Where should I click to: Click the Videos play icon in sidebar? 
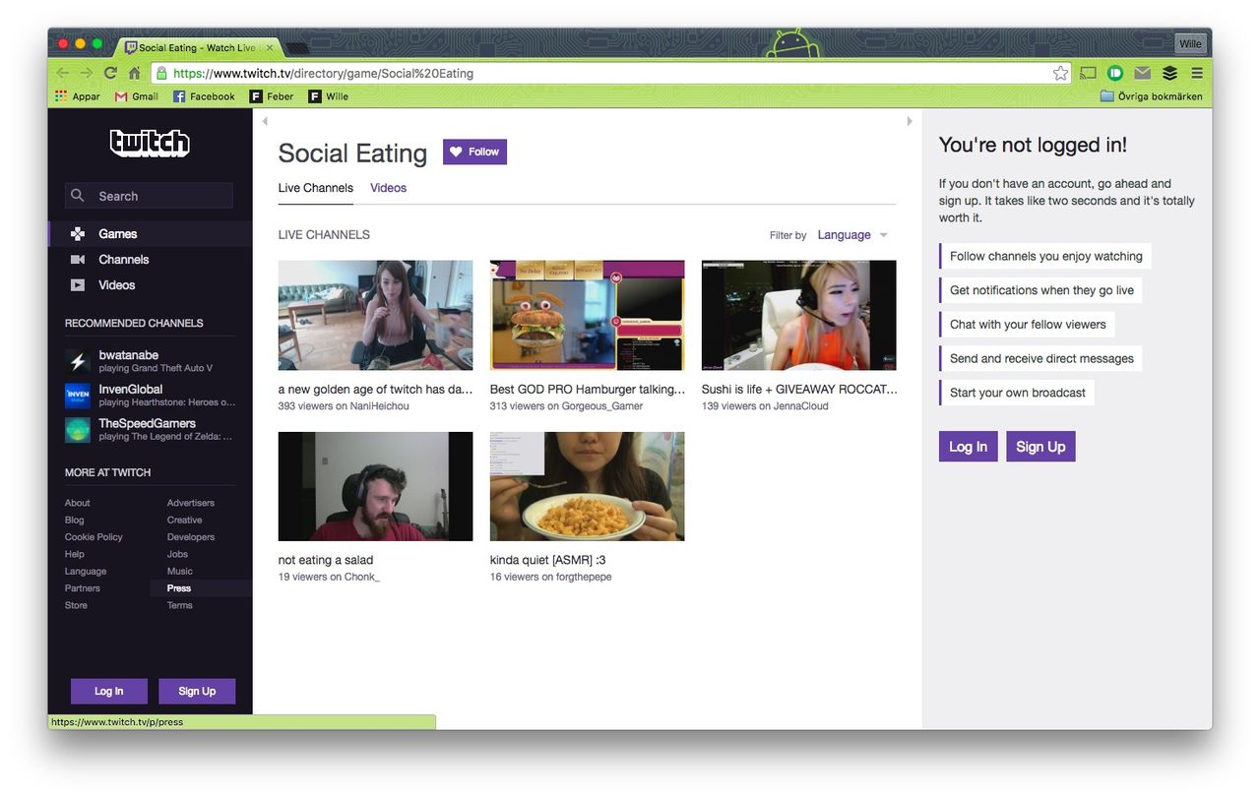(78, 284)
